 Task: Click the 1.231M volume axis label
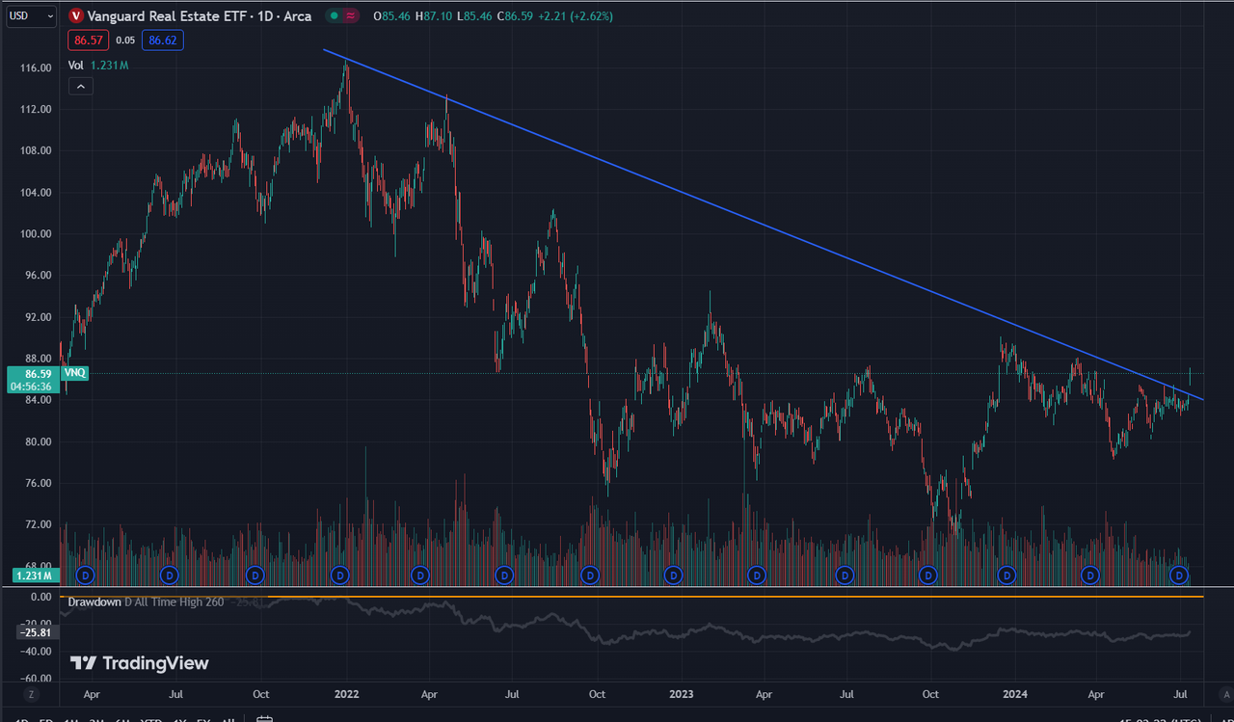[34, 575]
